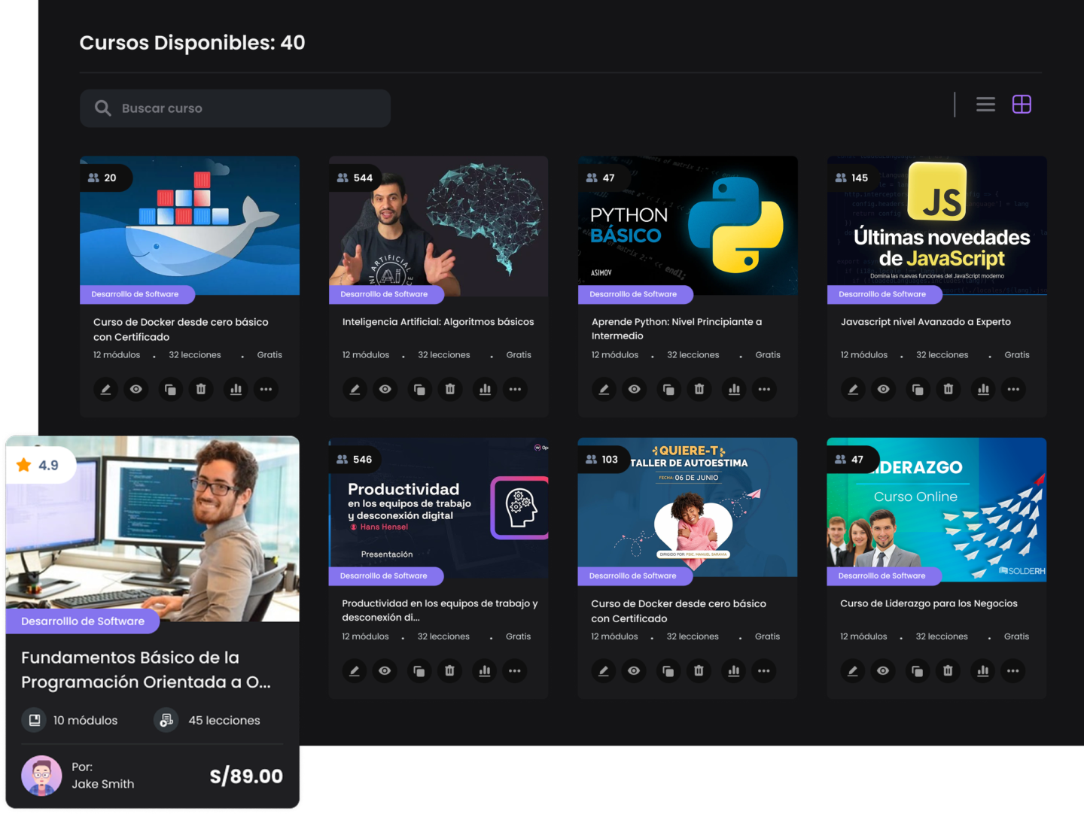Edit the Inteligencia Artificial course

[355, 389]
